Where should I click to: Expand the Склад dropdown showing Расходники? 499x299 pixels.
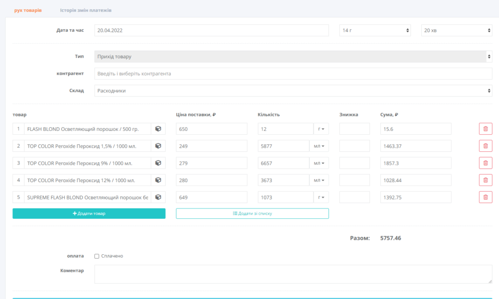click(293, 91)
